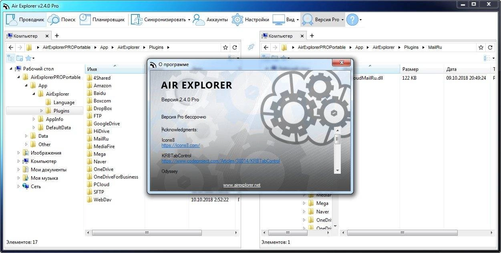Image resolution: width=501 pixels, height=253 pixels.
Task: Expand the Plugins tree node
Action: click(x=41, y=111)
